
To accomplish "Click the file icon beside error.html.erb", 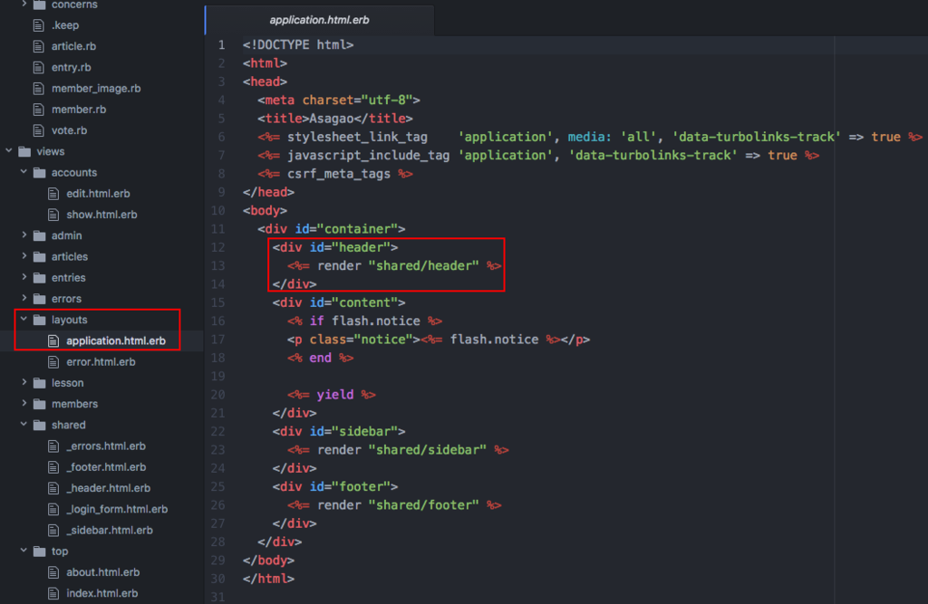I will coord(53,361).
